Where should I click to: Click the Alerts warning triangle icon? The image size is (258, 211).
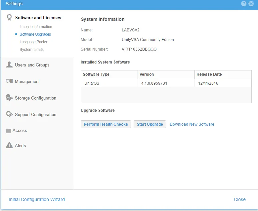pos(9,146)
